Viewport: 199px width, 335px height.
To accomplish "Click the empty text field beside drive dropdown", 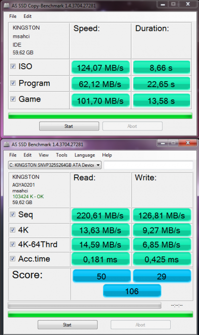I will click(x=148, y=165).
